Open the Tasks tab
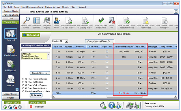 [11, 19]
